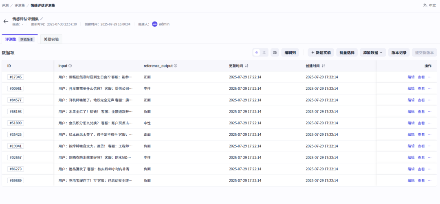The height and width of the screenshot is (204, 440).
Task: Click the ID tag #68193
Action: click(16, 112)
